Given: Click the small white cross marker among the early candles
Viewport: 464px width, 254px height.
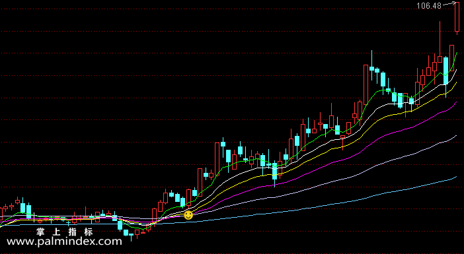Looking at the screenshot, I should tap(34, 217).
